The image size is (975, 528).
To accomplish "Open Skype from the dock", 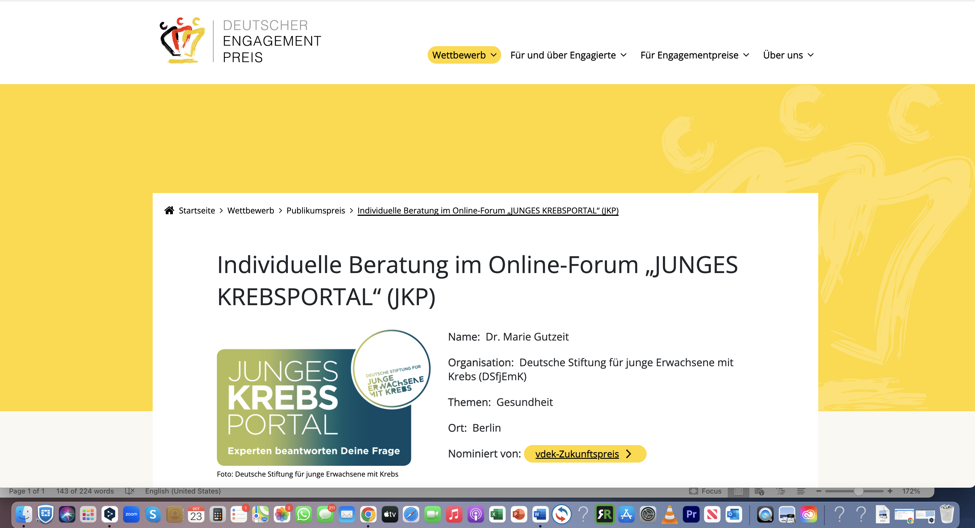I will [x=153, y=514].
